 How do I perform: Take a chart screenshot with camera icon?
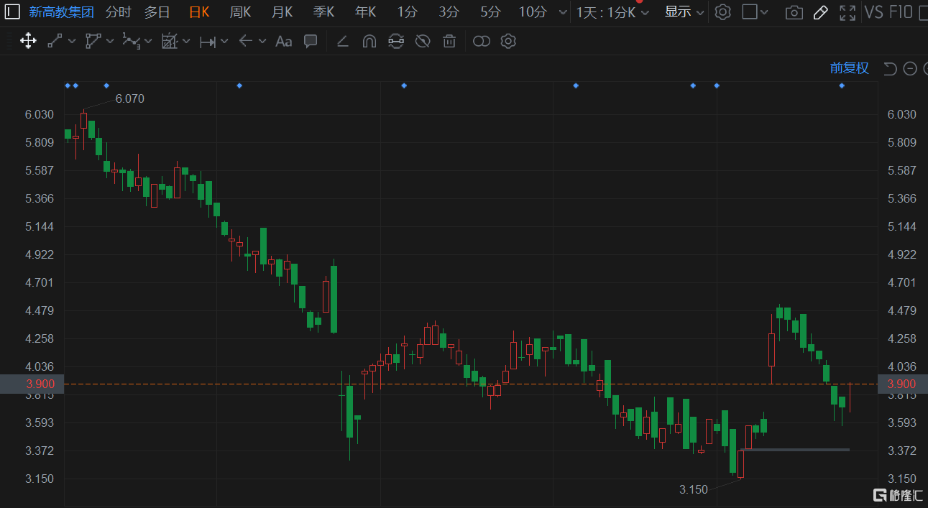pyautogui.click(x=794, y=12)
